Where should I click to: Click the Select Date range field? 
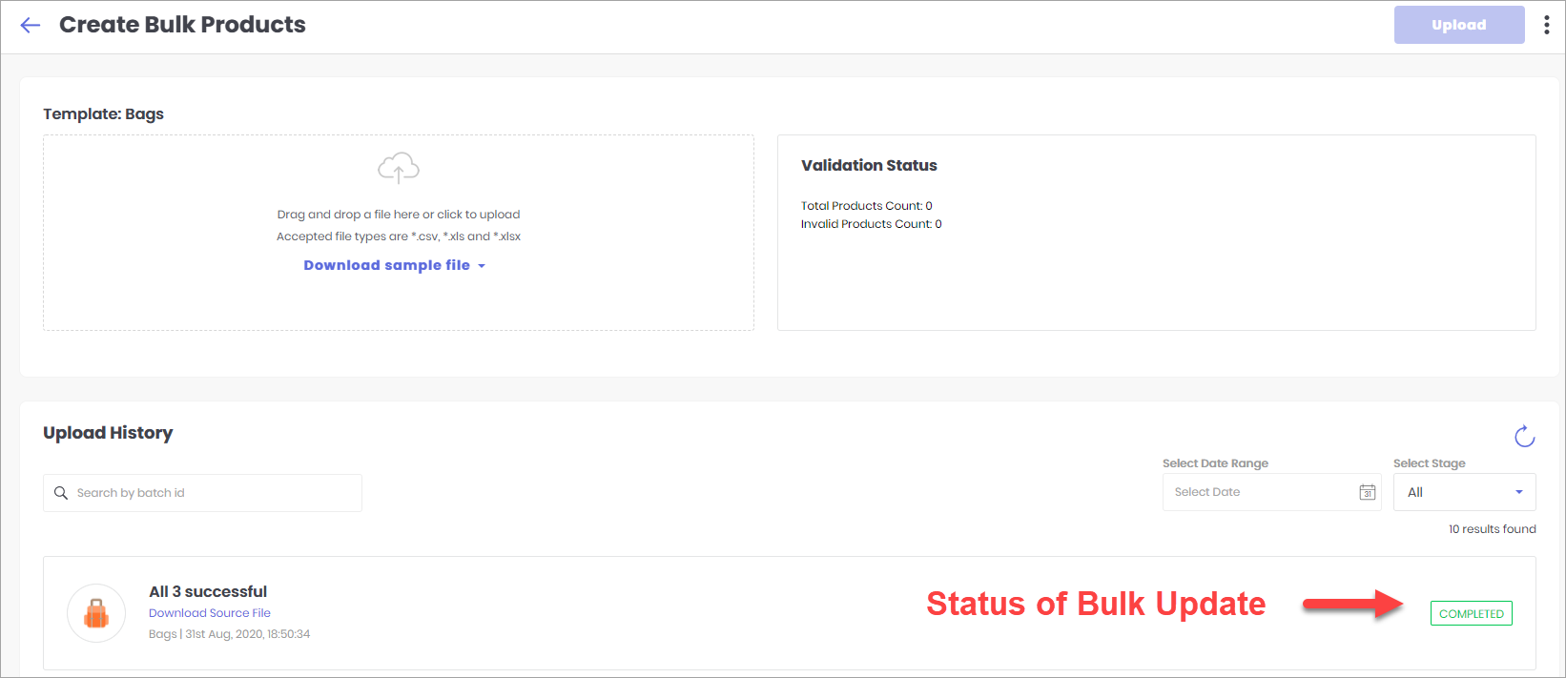click(x=1272, y=492)
